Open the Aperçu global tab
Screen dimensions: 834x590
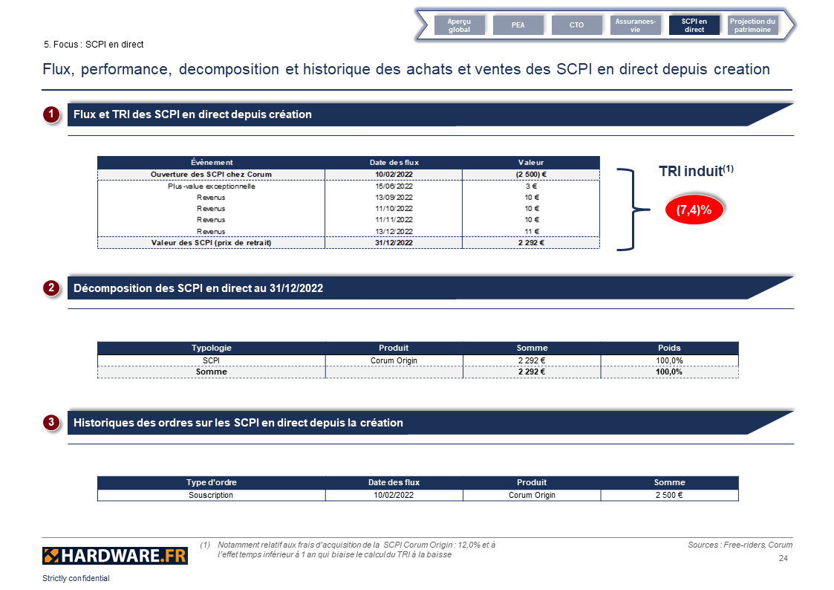pyautogui.click(x=459, y=25)
